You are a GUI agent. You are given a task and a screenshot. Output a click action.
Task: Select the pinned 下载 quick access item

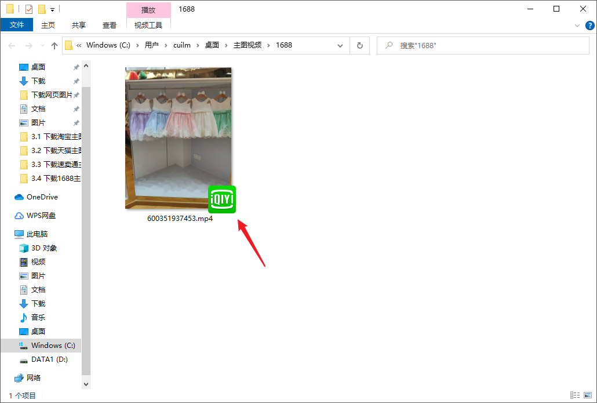click(38, 81)
